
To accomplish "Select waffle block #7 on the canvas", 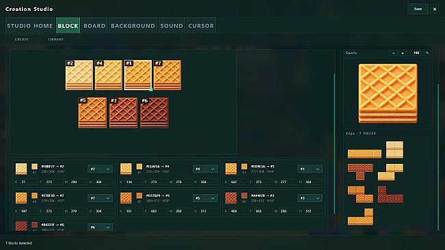I will click(167, 75).
